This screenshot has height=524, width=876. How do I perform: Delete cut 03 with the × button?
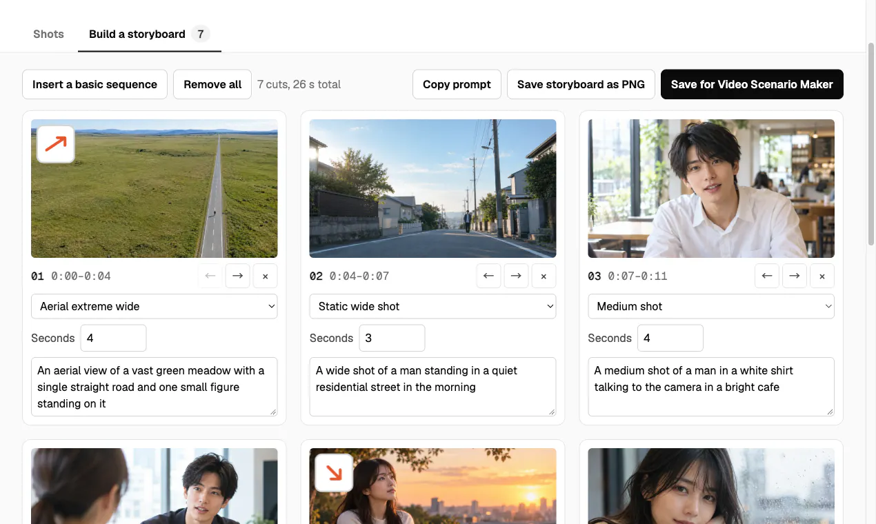[822, 276]
